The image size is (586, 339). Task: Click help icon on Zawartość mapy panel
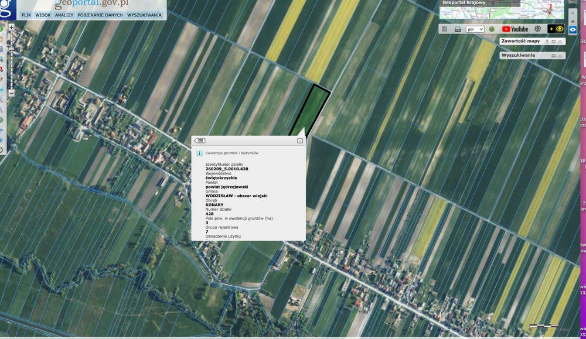point(547,42)
